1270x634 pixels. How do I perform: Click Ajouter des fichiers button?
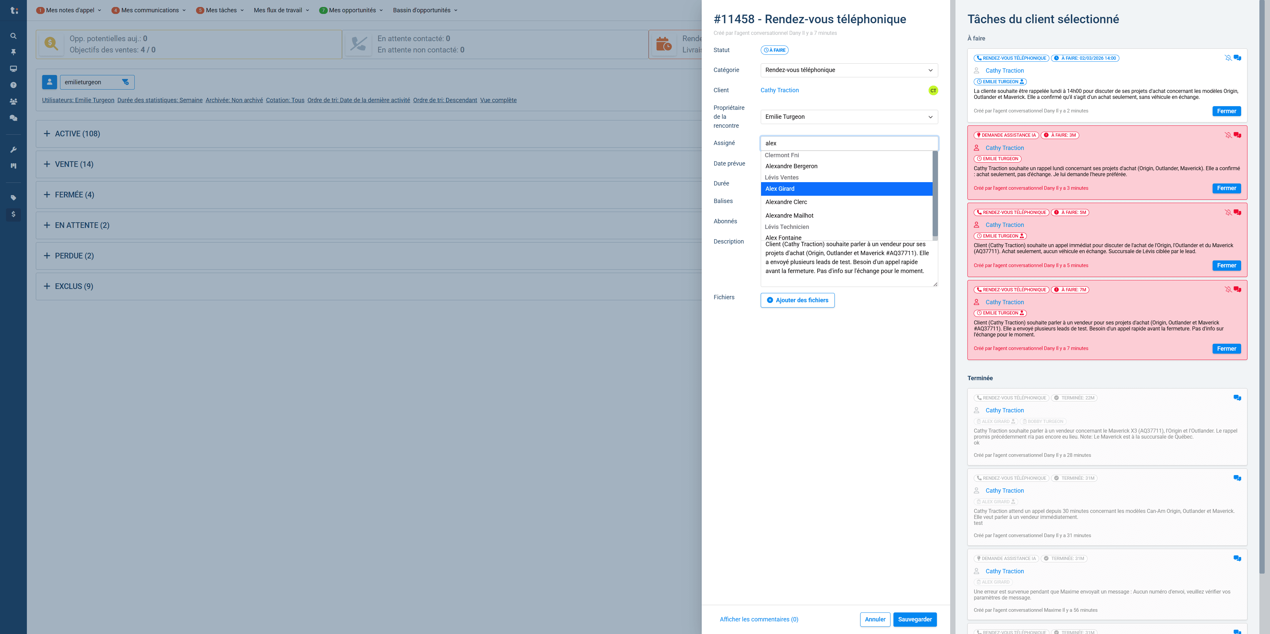(797, 300)
